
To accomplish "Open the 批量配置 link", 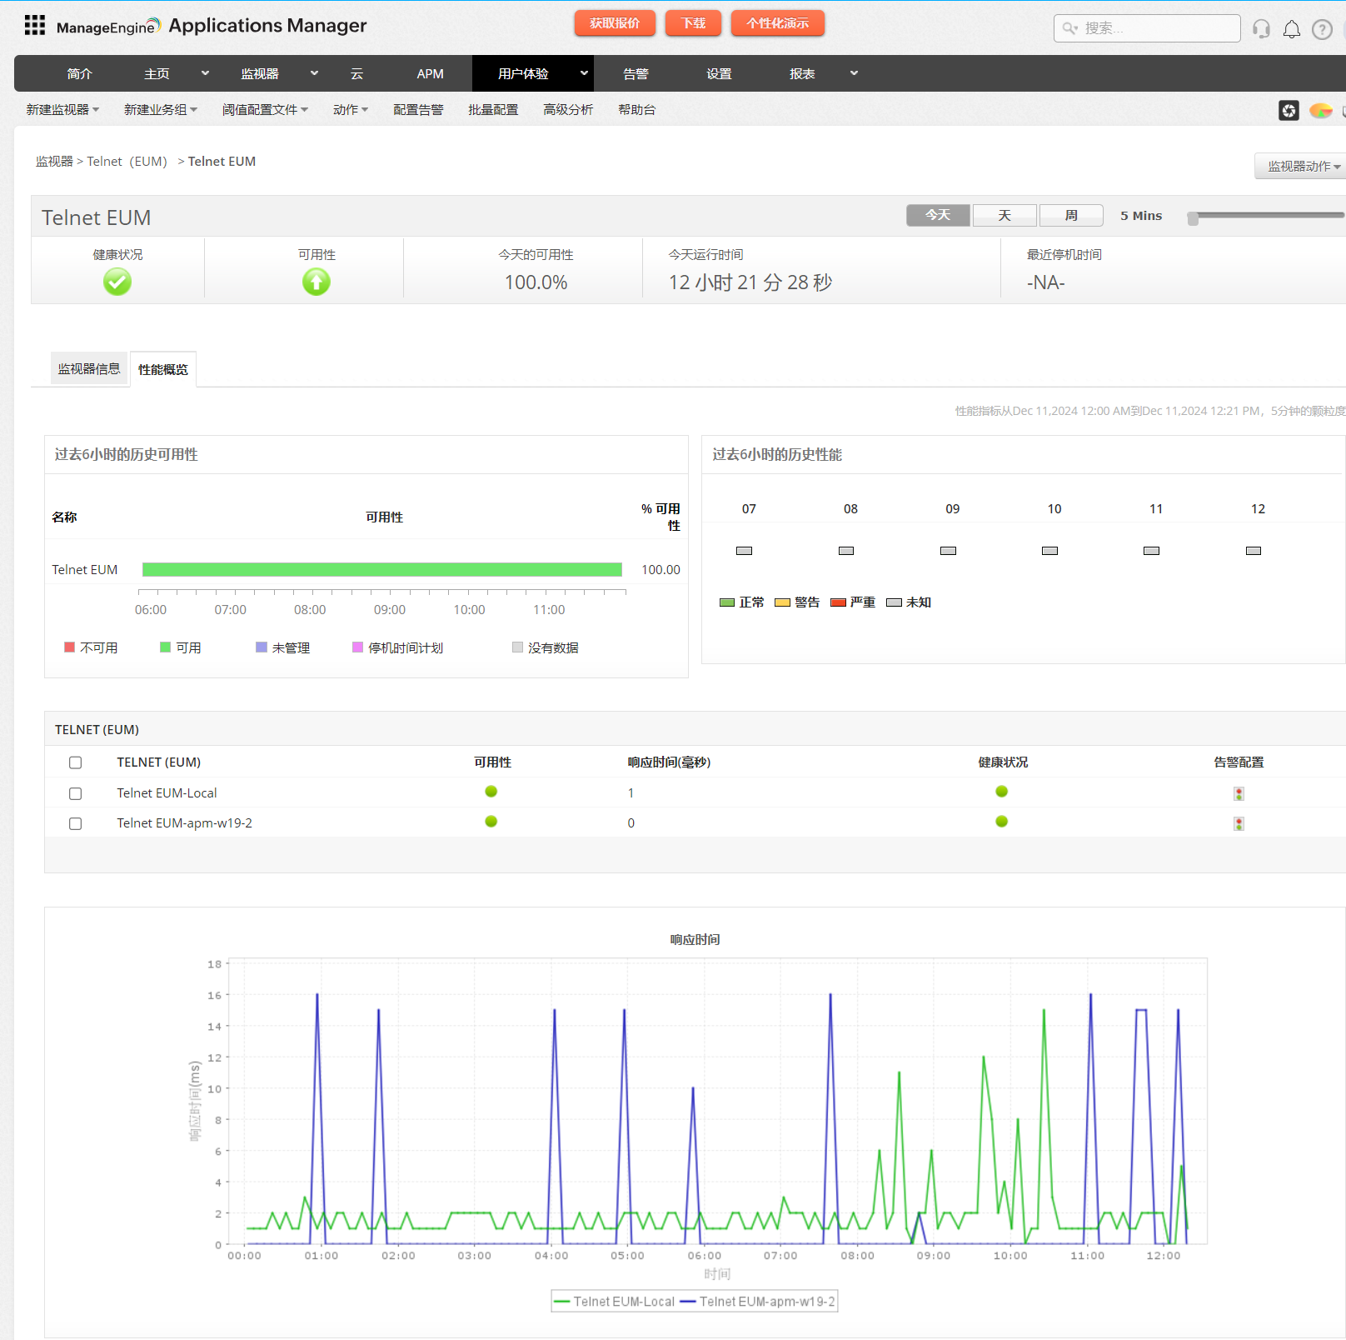I will coord(493,110).
